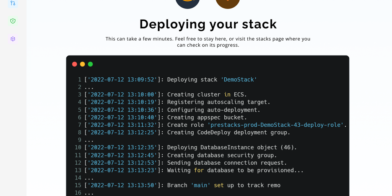Click the green terminal window dot

click(x=90, y=64)
